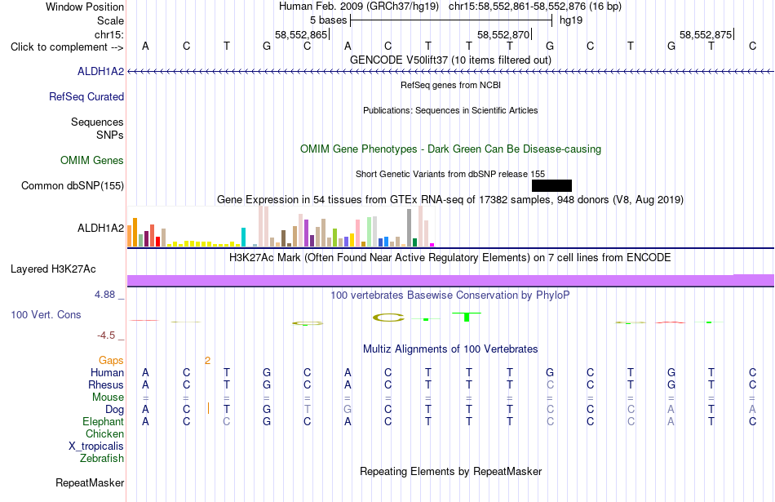The width and height of the screenshot is (775, 502).
Task: Click the 4.88 PhyloP upper scale value
Action: click(104, 295)
